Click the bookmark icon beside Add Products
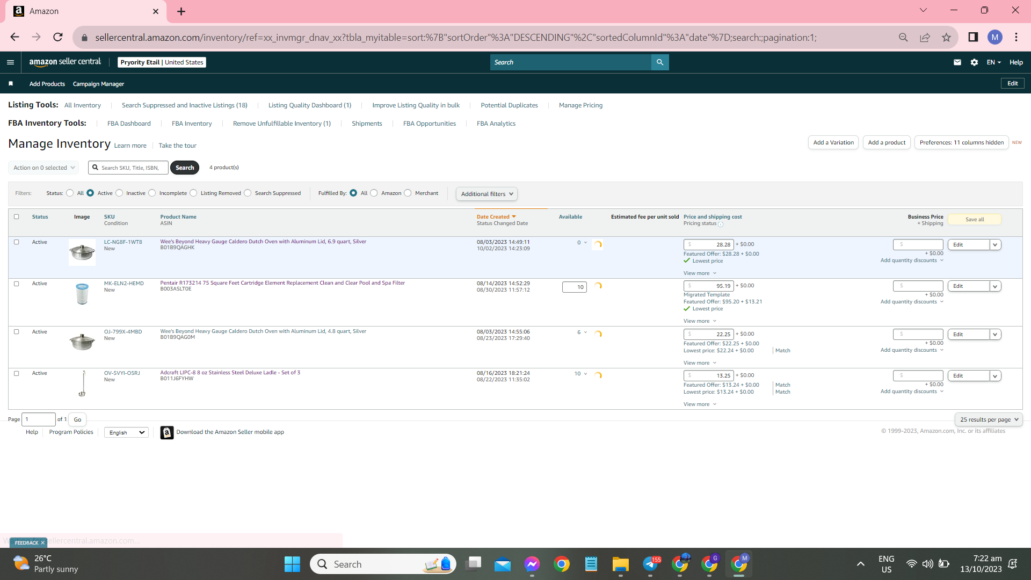 pos(11,84)
